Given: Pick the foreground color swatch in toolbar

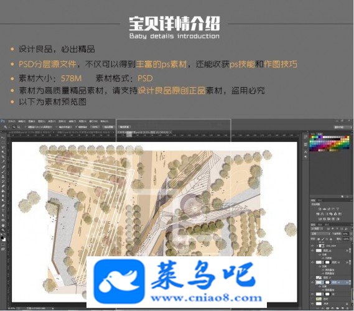Looking at the screenshot, I should [2, 234].
